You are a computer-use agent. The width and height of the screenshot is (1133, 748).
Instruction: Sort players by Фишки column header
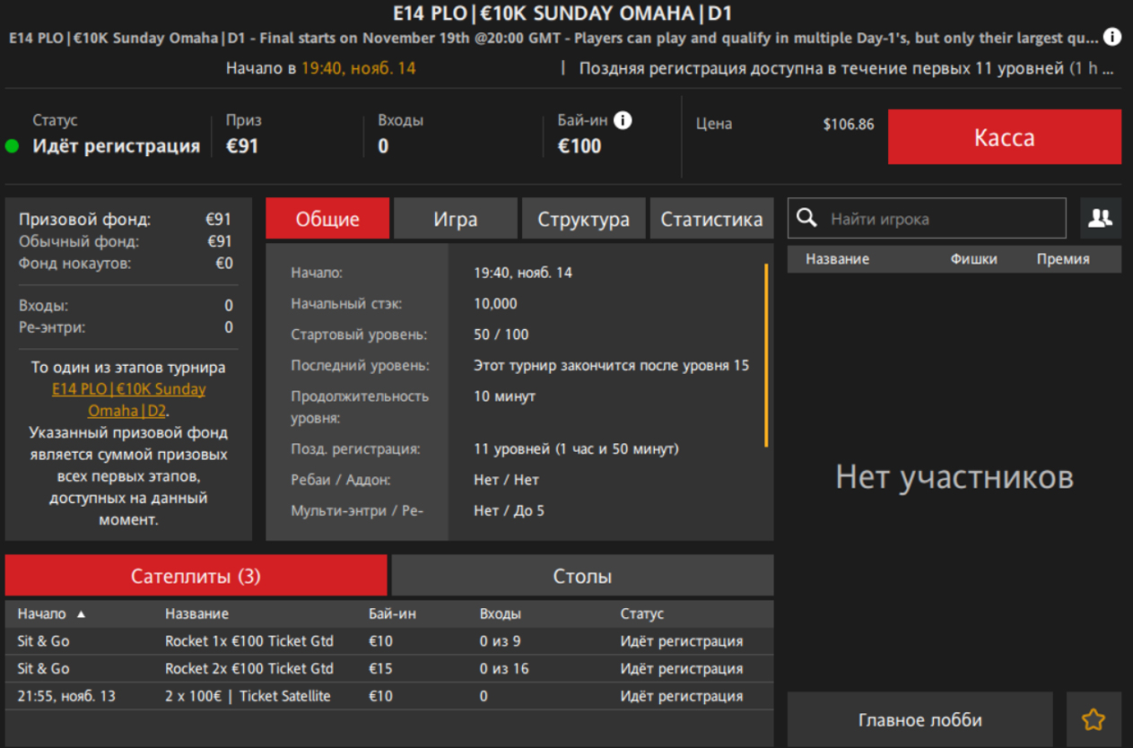[x=973, y=259]
